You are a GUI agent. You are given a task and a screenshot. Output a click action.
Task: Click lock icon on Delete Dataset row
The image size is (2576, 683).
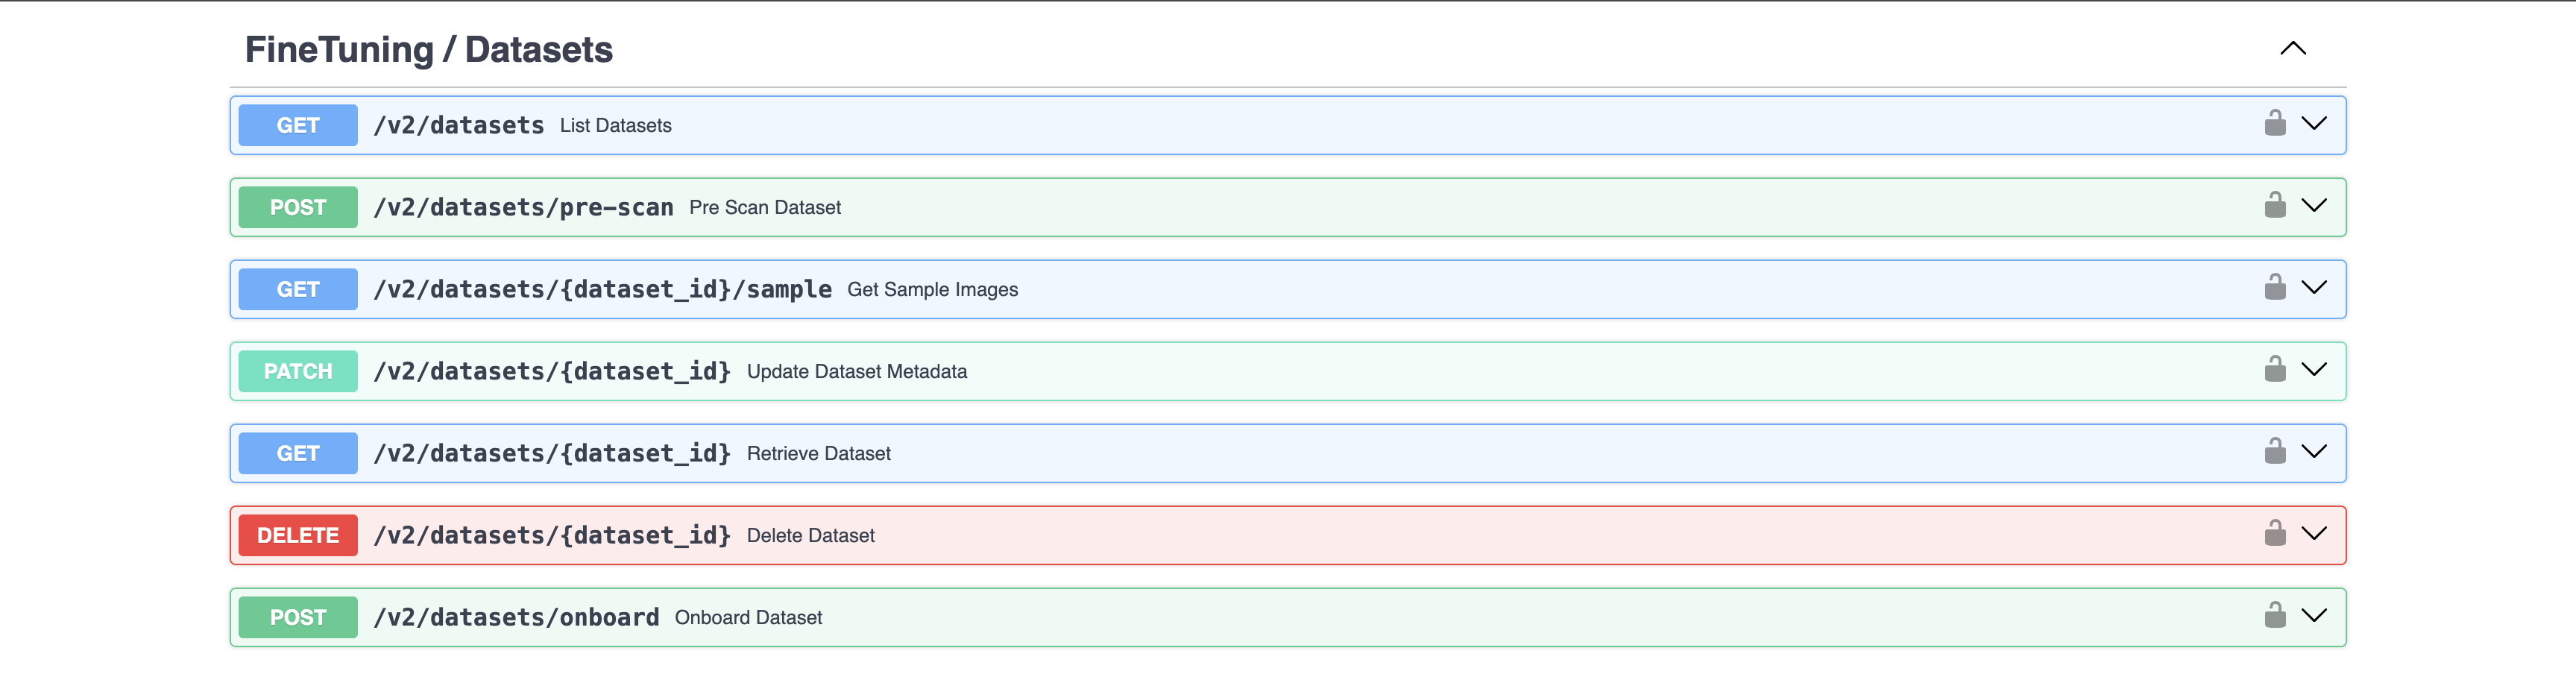click(2274, 533)
